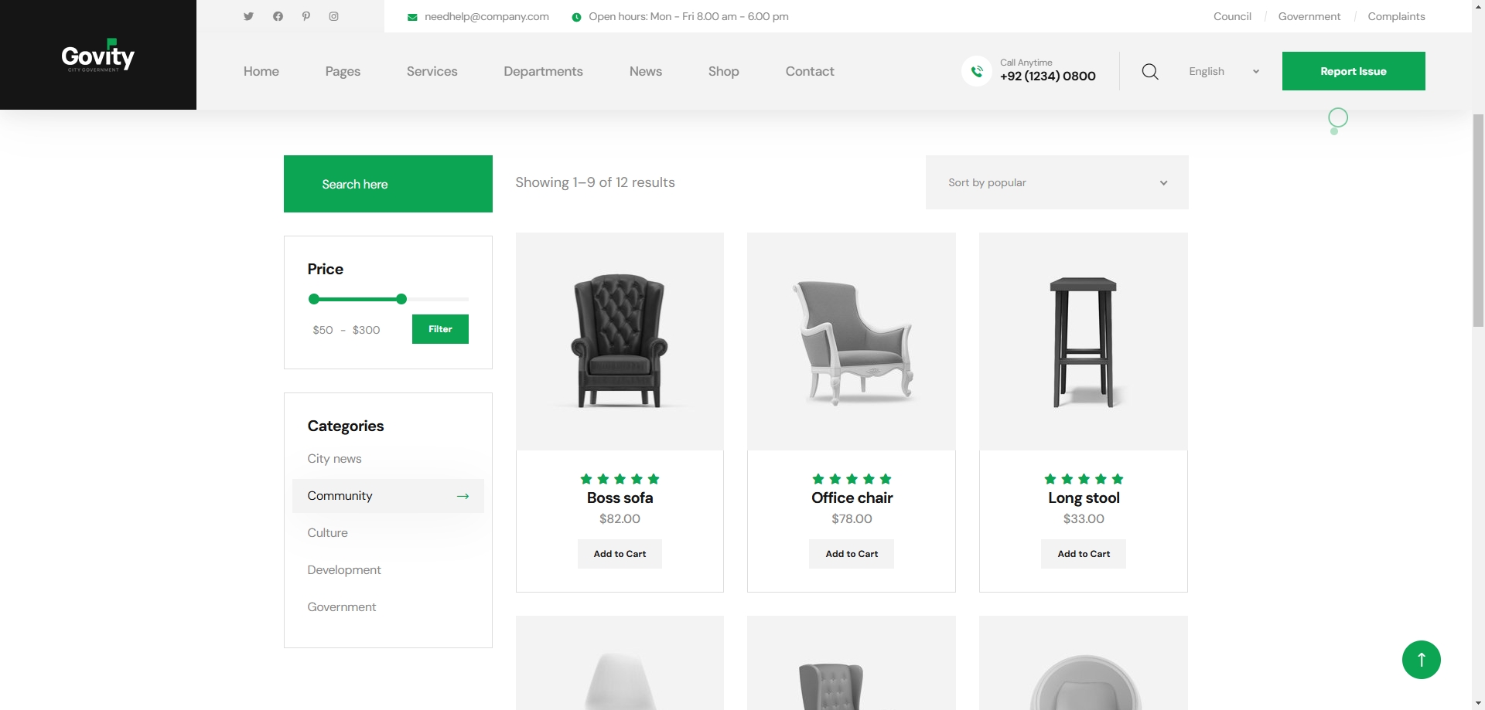Viewport: 1485px width, 710px height.
Task: Click the needhelp@company.com email link
Action: [486, 16]
